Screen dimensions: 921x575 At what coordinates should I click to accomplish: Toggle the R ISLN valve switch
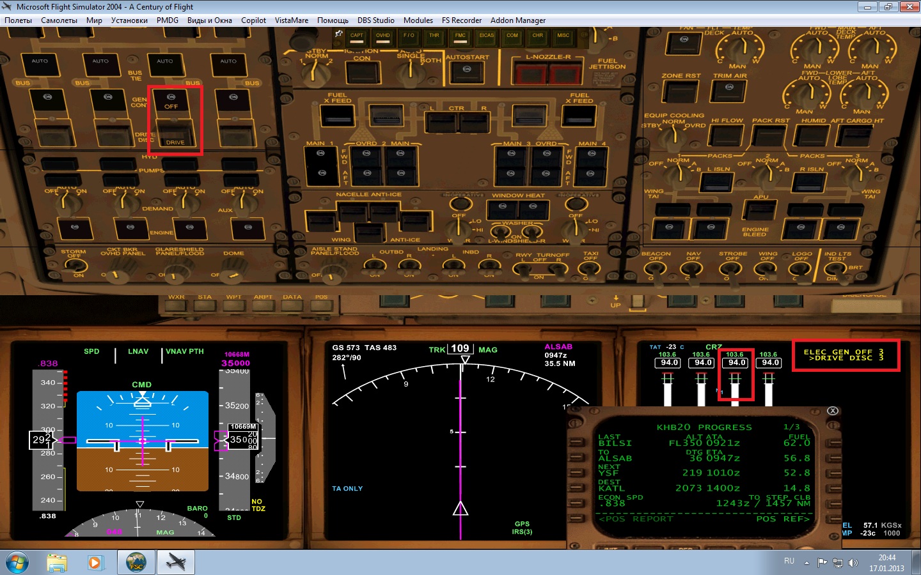tap(810, 183)
